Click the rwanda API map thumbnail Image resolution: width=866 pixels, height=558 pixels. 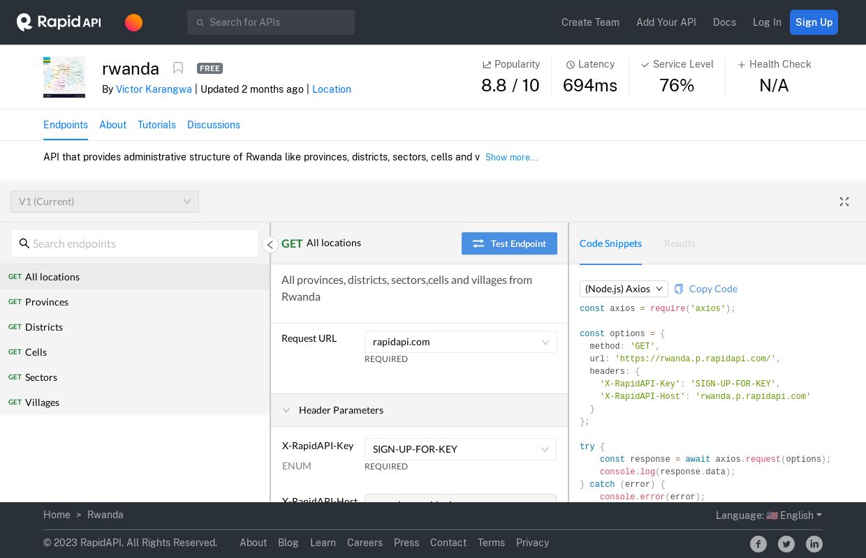tap(64, 77)
